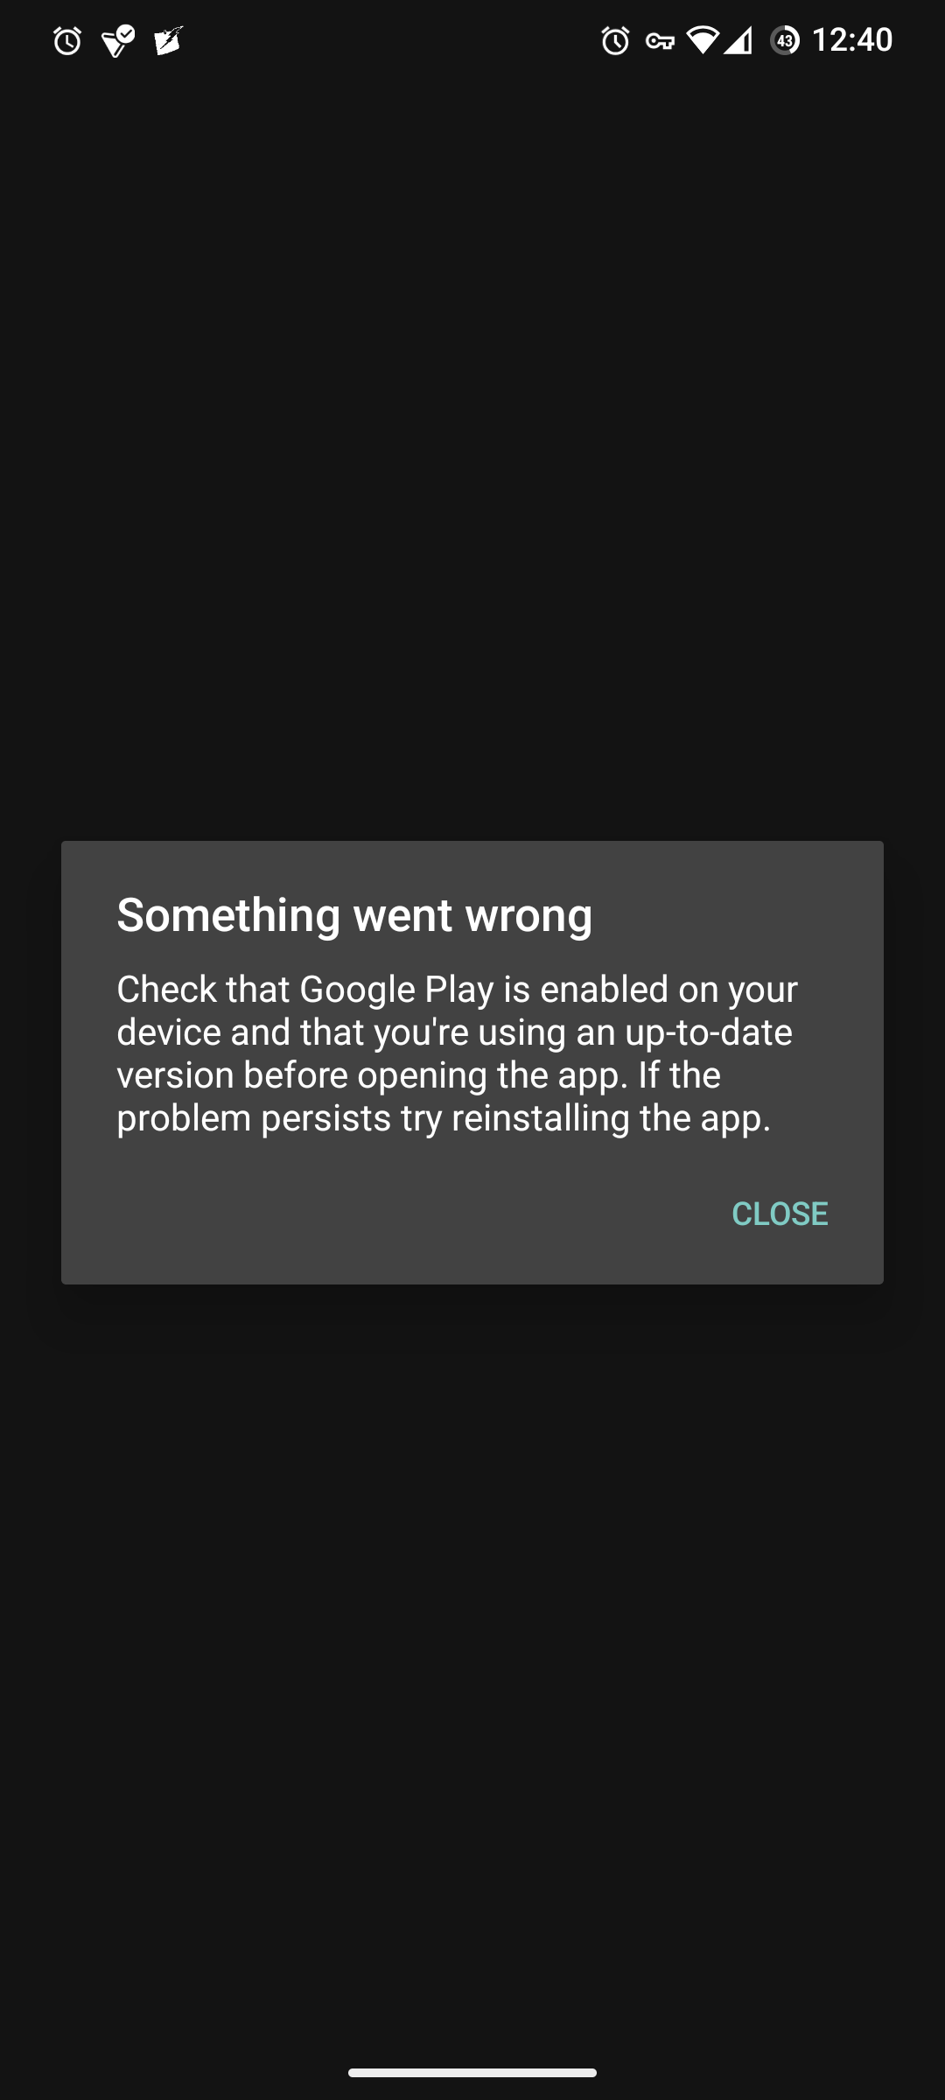Tap the navigation gesture pill at bottom
Screen dimensions: 945x2100
[x=472, y=2072]
